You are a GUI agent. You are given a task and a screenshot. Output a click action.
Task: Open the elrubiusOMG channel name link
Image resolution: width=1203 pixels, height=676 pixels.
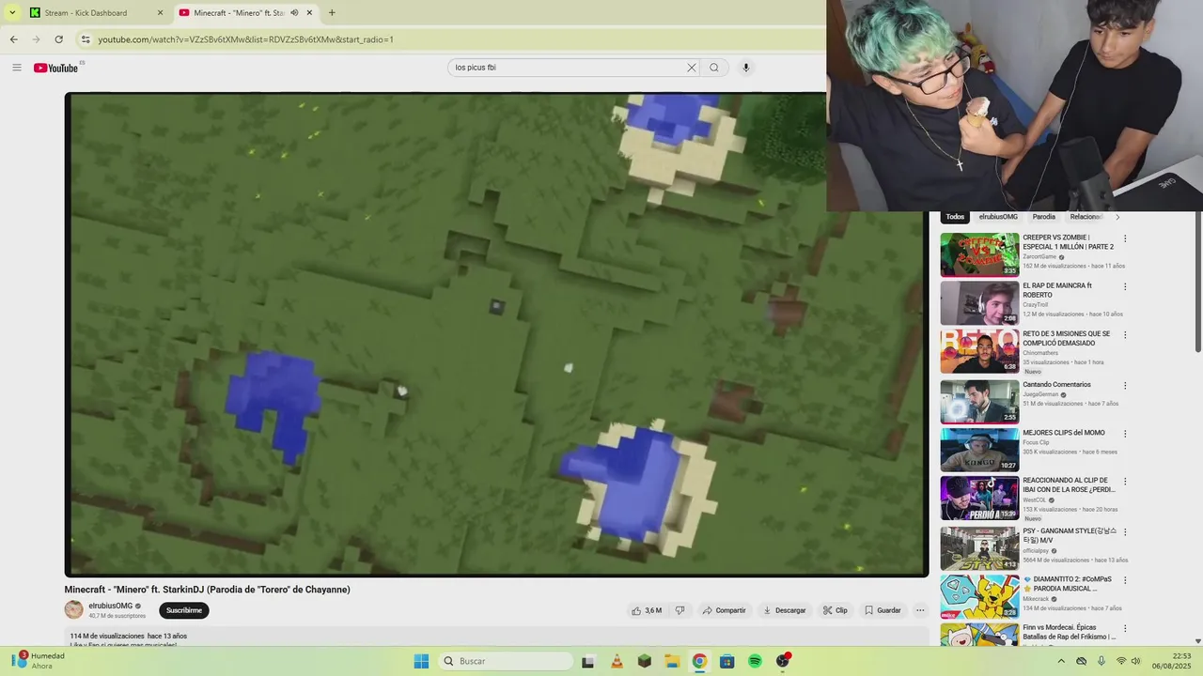tap(111, 606)
